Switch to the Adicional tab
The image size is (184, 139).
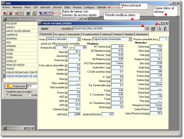pyautogui.click(x=107, y=35)
